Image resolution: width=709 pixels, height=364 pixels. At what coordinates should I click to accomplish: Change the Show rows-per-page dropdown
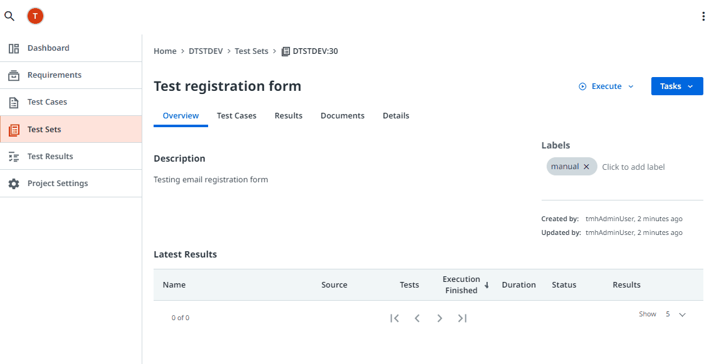tap(676, 315)
